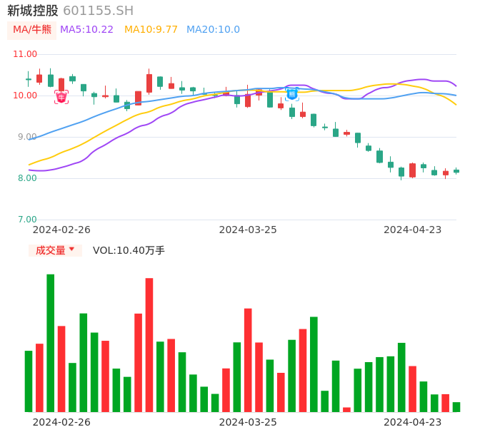Click the tallest red volume bar
Screen dimensions: 490x432
(149, 345)
